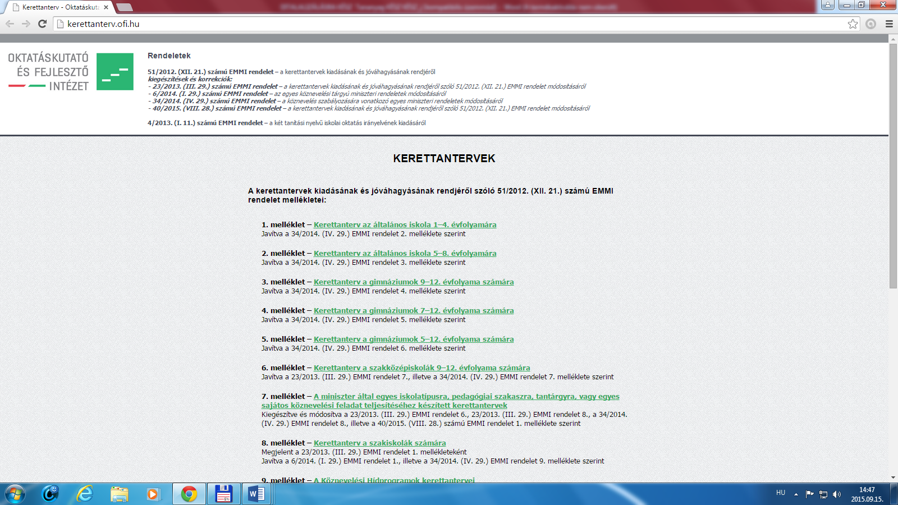Click the KERETTANTERVEK page heading

click(x=444, y=158)
